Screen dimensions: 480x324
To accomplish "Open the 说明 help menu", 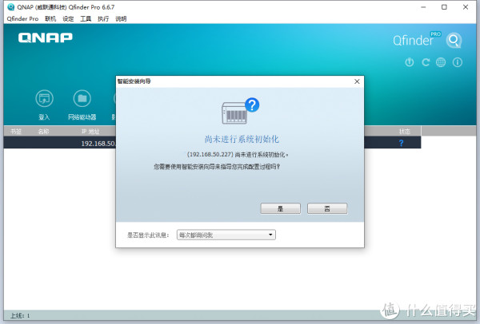I will pos(121,18).
